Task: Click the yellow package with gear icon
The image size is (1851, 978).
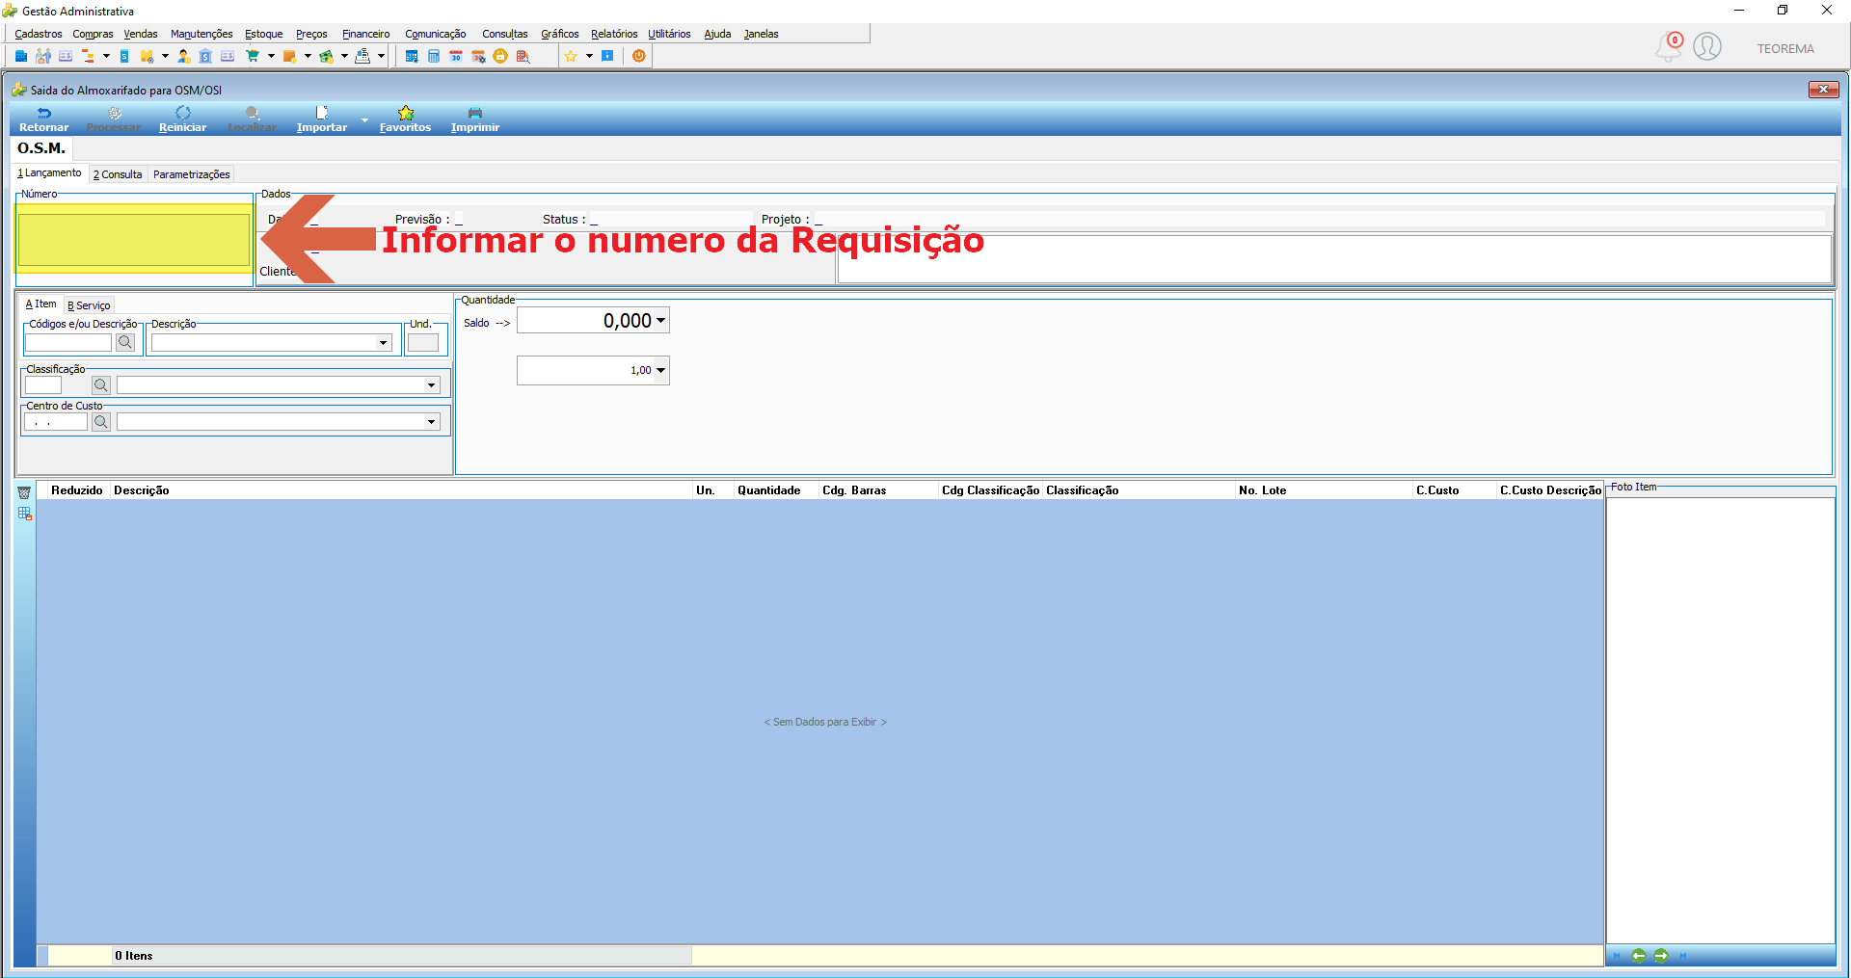Action: pyautogui.click(x=148, y=56)
